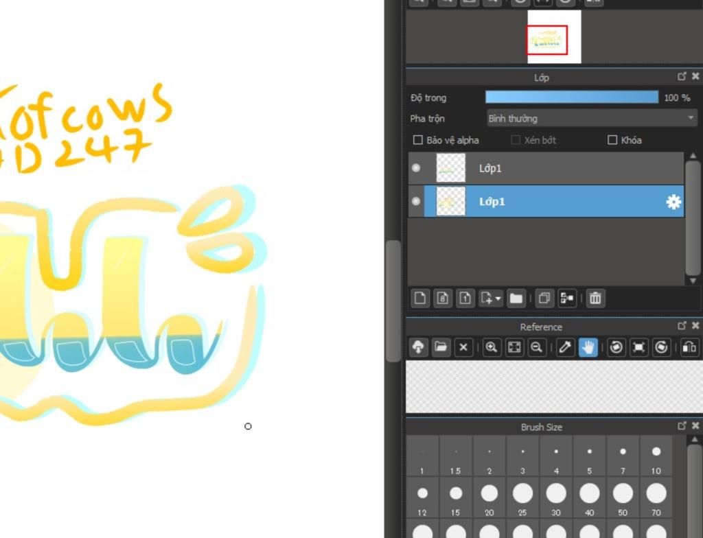
Task: Rotate the reference image counterclockwise
Action: click(616, 347)
